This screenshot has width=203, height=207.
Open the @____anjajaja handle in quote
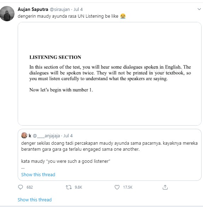point(46,136)
